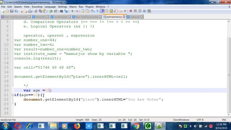
Task: Open Opera from the taskbar
Action: 18,126
